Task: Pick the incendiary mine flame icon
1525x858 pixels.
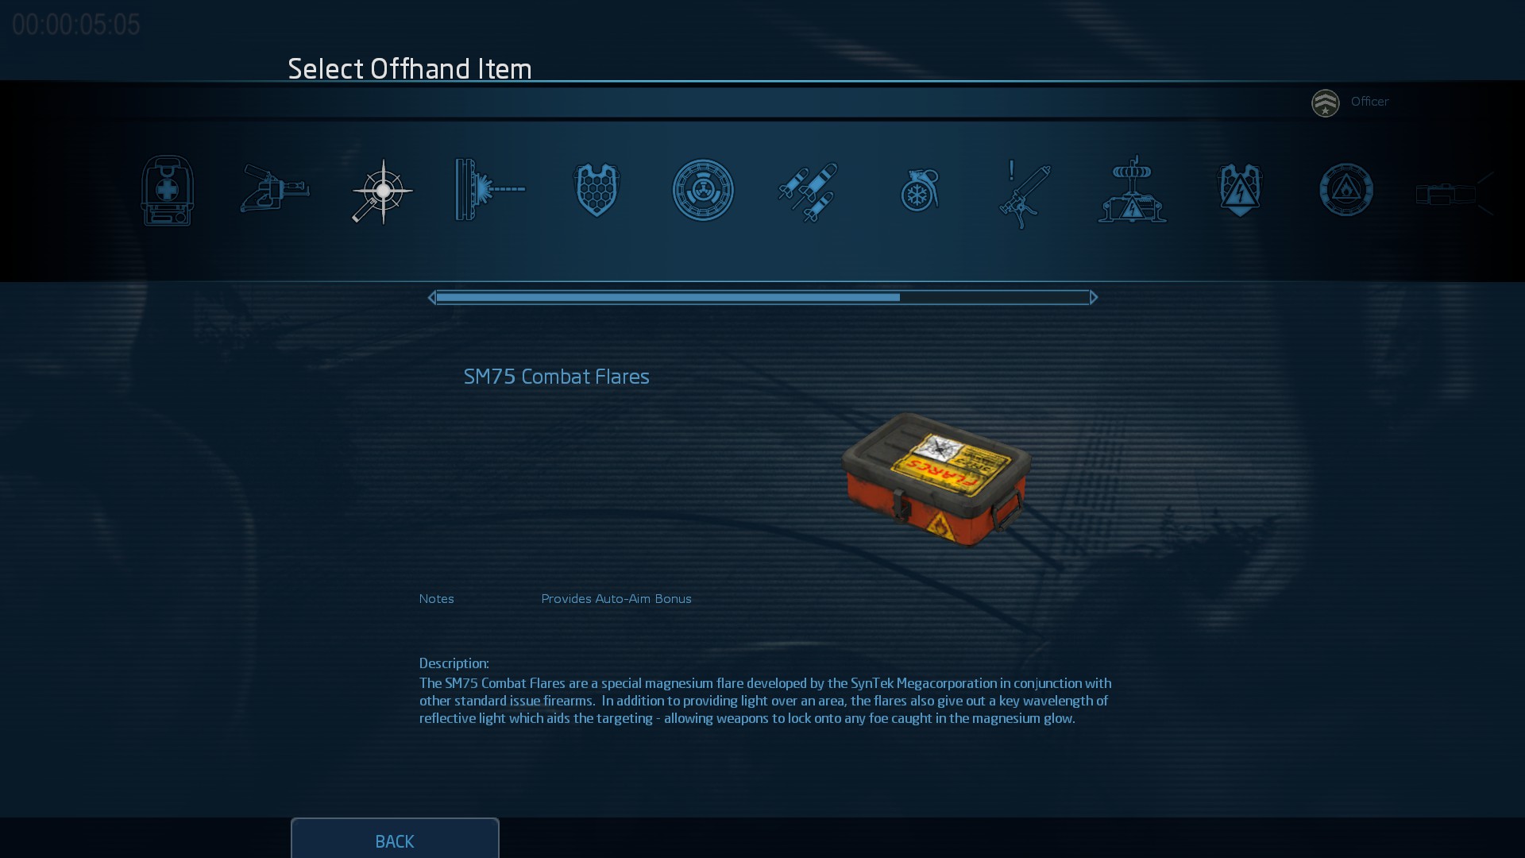Action: [x=1346, y=190]
